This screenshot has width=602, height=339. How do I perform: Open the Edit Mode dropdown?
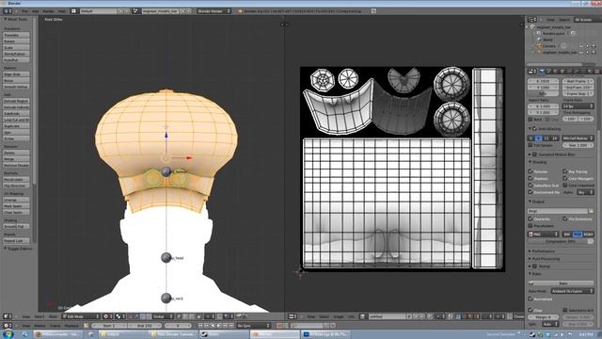point(81,316)
